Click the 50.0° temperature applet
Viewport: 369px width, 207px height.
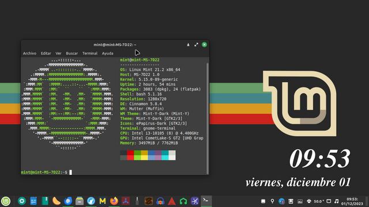pos(319,201)
